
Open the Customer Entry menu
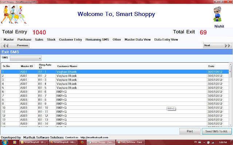70,40
